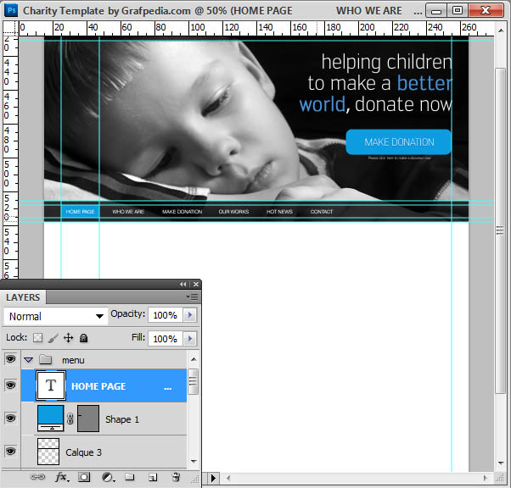The height and width of the screenshot is (488, 511).
Task: Click document horizontal scroll left arrow
Action: [228, 478]
